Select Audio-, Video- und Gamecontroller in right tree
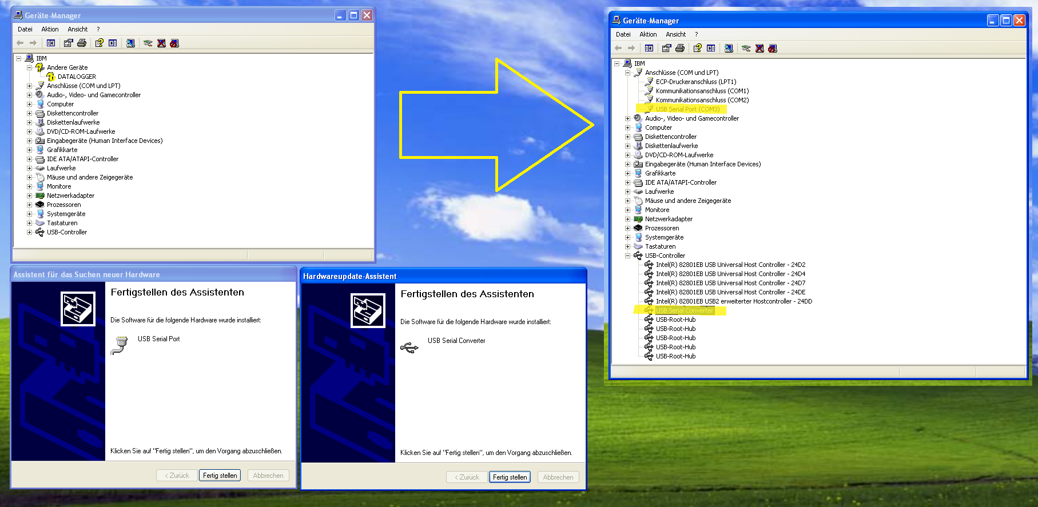This screenshot has height=507, width=1038. [692, 118]
